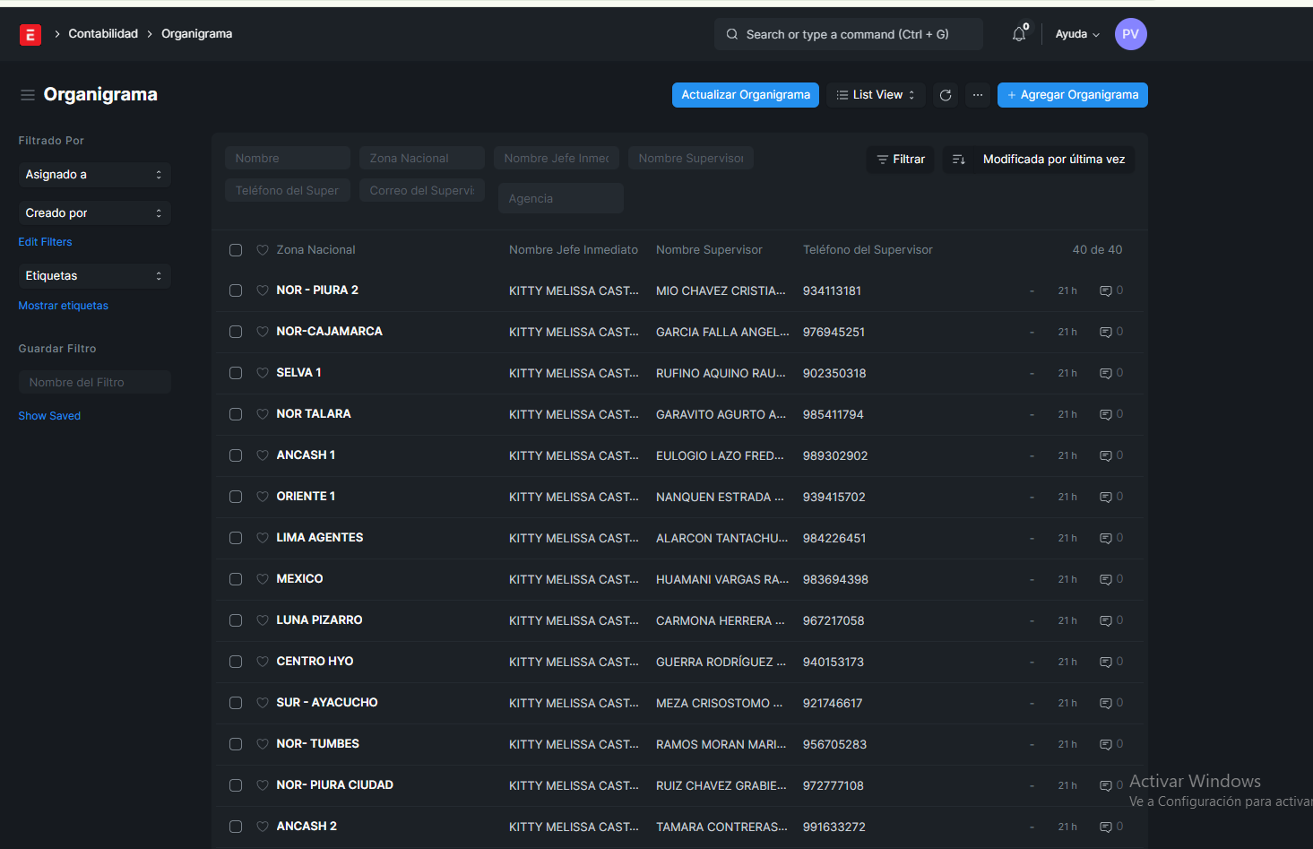This screenshot has height=849, width=1313.
Task: Open the Creado por filter dropdown
Action: coord(94,213)
